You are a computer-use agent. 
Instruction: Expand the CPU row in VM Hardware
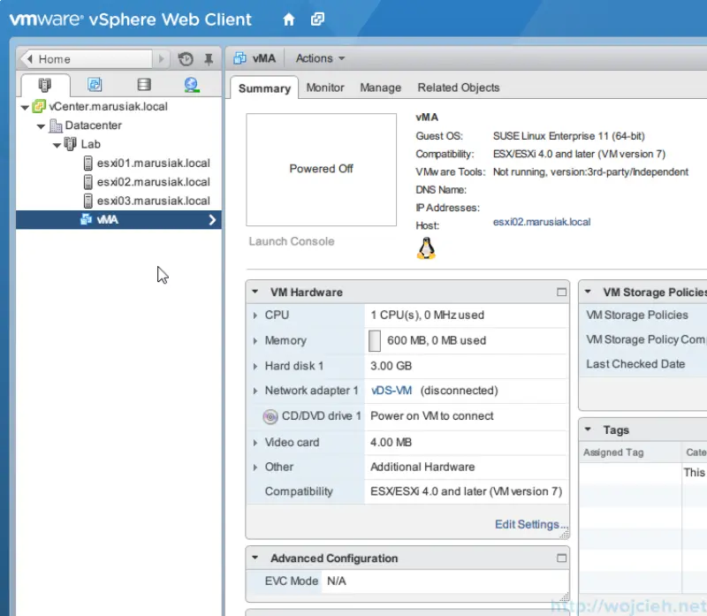coord(256,316)
